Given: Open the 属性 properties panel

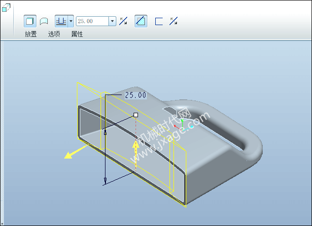Looking at the screenshot, I should click(77, 34).
